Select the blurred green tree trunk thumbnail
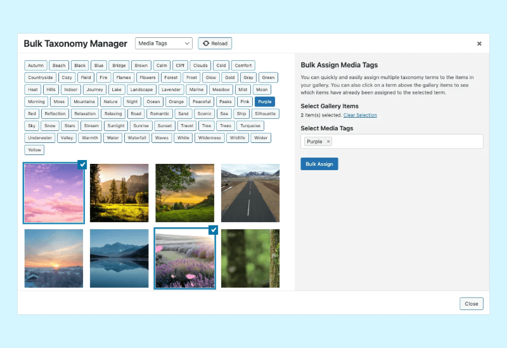 [x=250, y=258]
